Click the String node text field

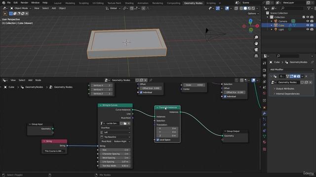click(54, 151)
